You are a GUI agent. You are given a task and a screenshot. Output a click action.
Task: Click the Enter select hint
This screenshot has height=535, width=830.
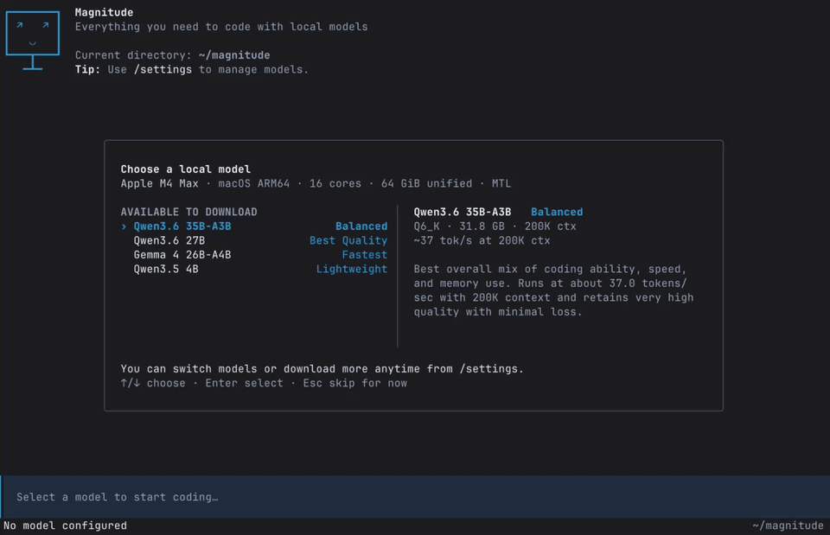coord(244,383)
